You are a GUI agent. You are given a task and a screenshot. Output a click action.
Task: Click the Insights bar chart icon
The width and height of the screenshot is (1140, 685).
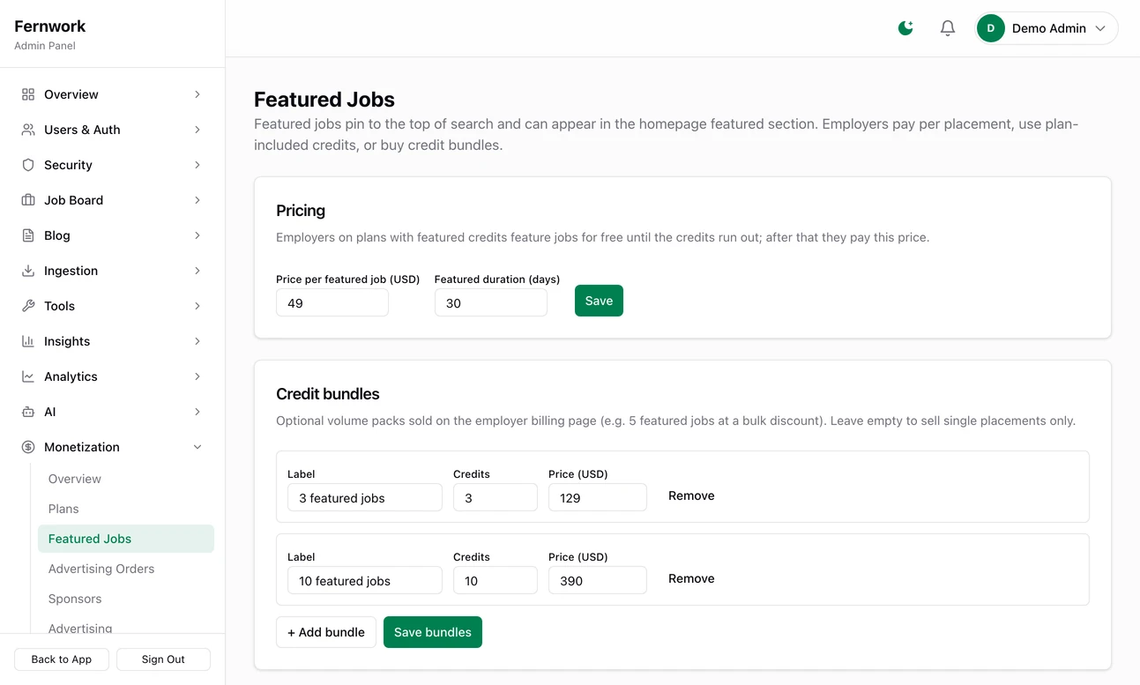(x=28, y=341)
